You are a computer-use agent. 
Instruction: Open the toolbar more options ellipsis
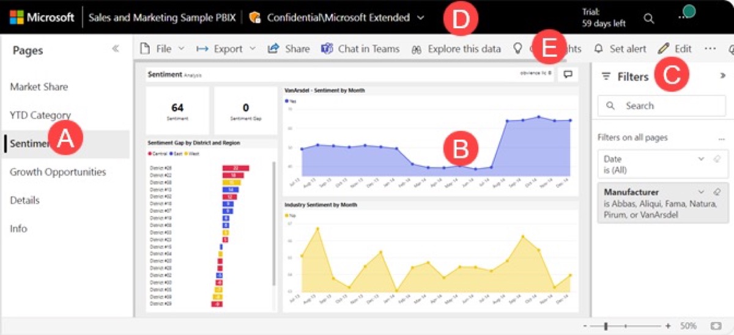click(x=710, y=48)
